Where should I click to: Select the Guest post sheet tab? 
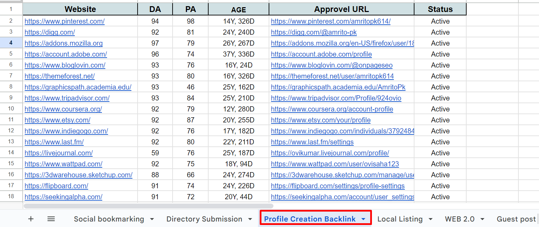pyautogui.click(x=516, y=219)
